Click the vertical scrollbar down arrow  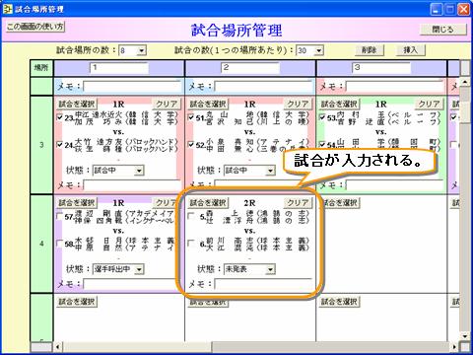(x=465, y=336)
